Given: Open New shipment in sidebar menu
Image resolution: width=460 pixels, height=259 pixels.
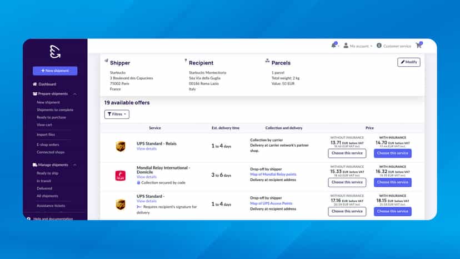Looking at the screenshot, I should tap(48, 102).
